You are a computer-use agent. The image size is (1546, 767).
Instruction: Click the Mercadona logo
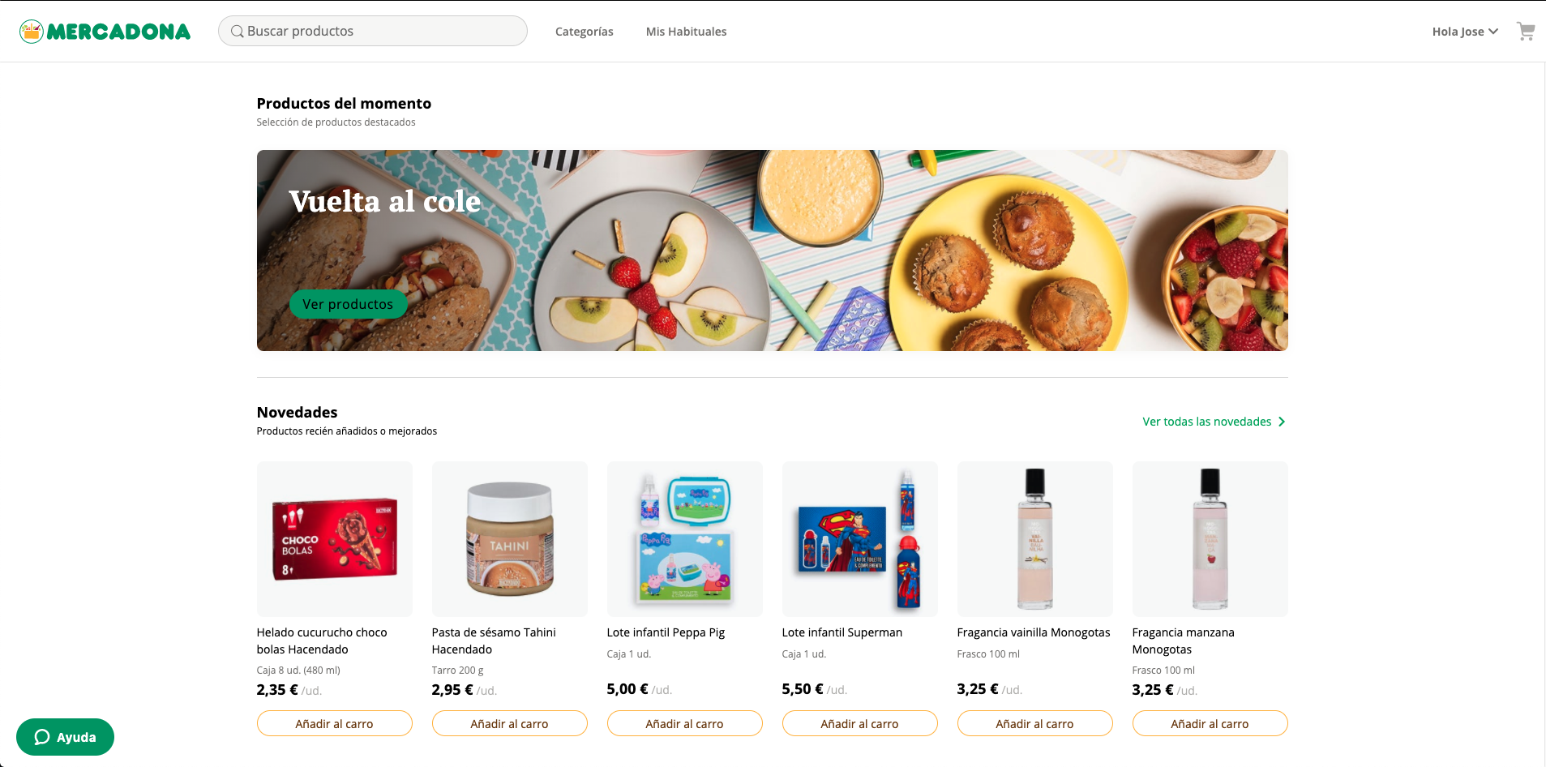tap(105, 32)
